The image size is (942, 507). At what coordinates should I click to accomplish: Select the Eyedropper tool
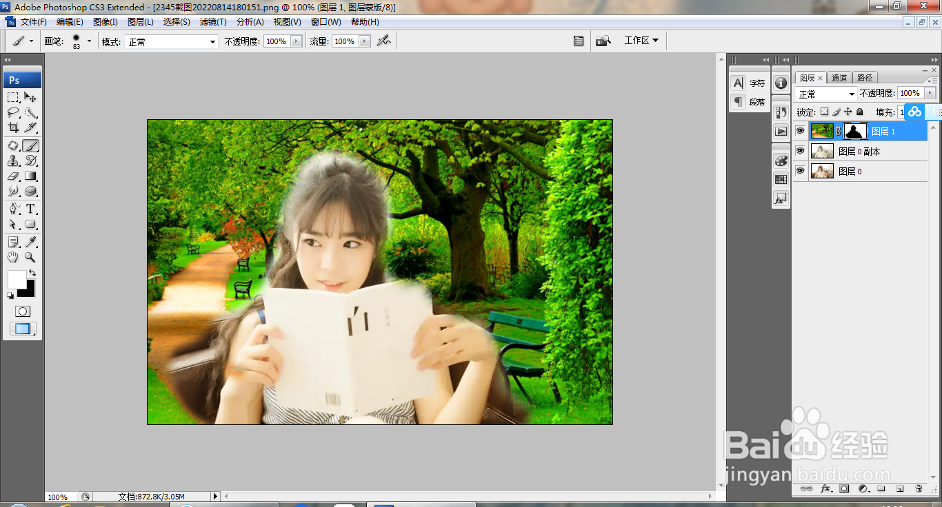[31, 242]
